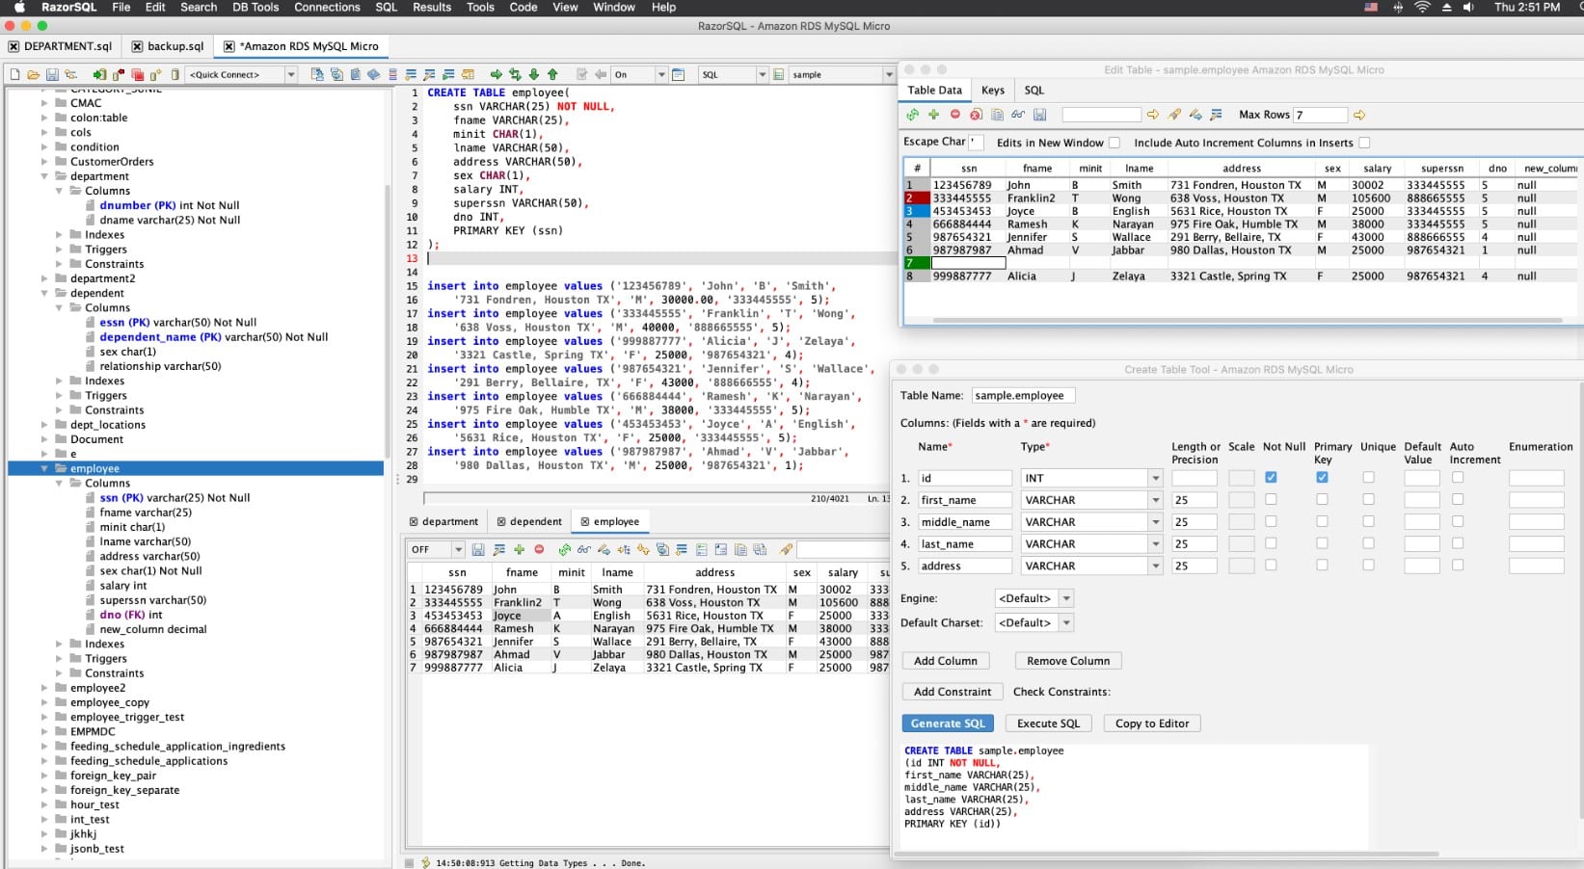
Task: Open the DB Tools menu
Action: [x=255, y=7]
